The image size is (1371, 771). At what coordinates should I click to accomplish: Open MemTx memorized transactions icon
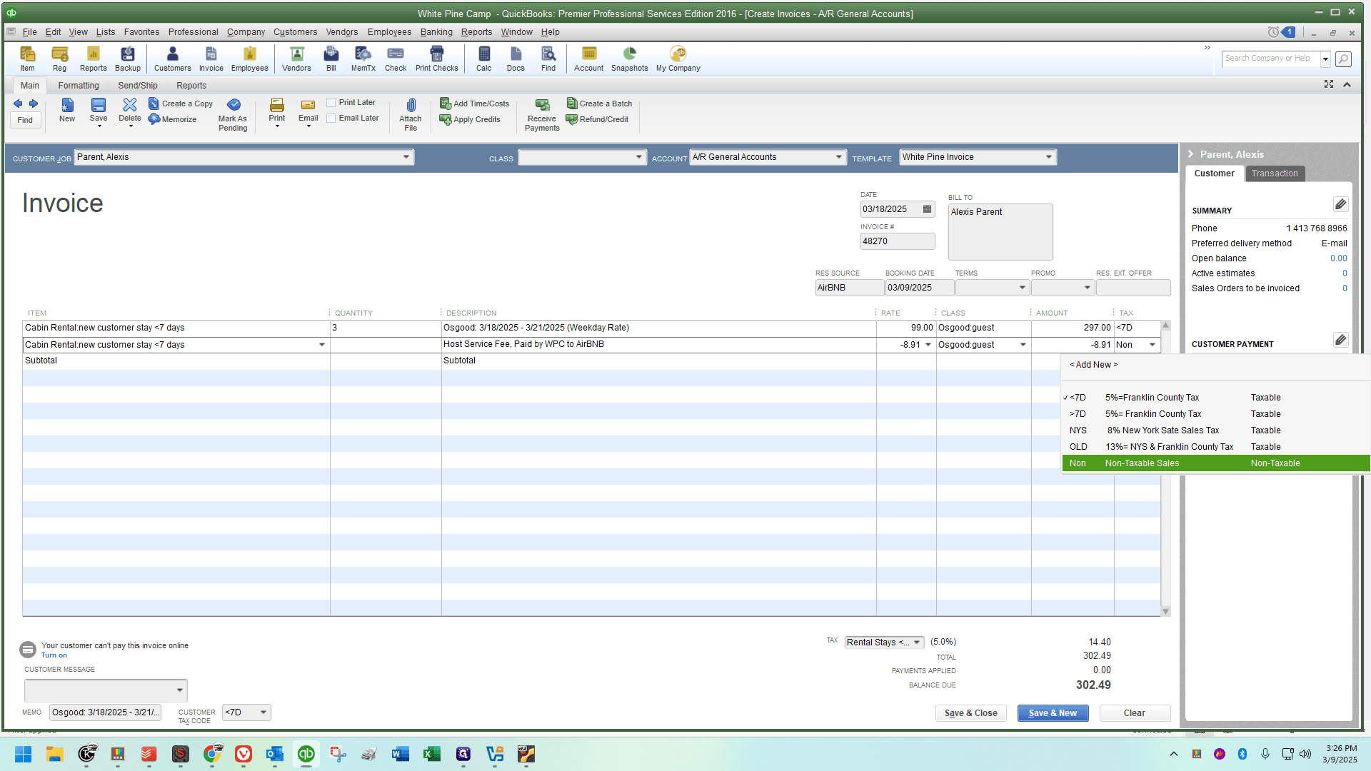[363, 59]
